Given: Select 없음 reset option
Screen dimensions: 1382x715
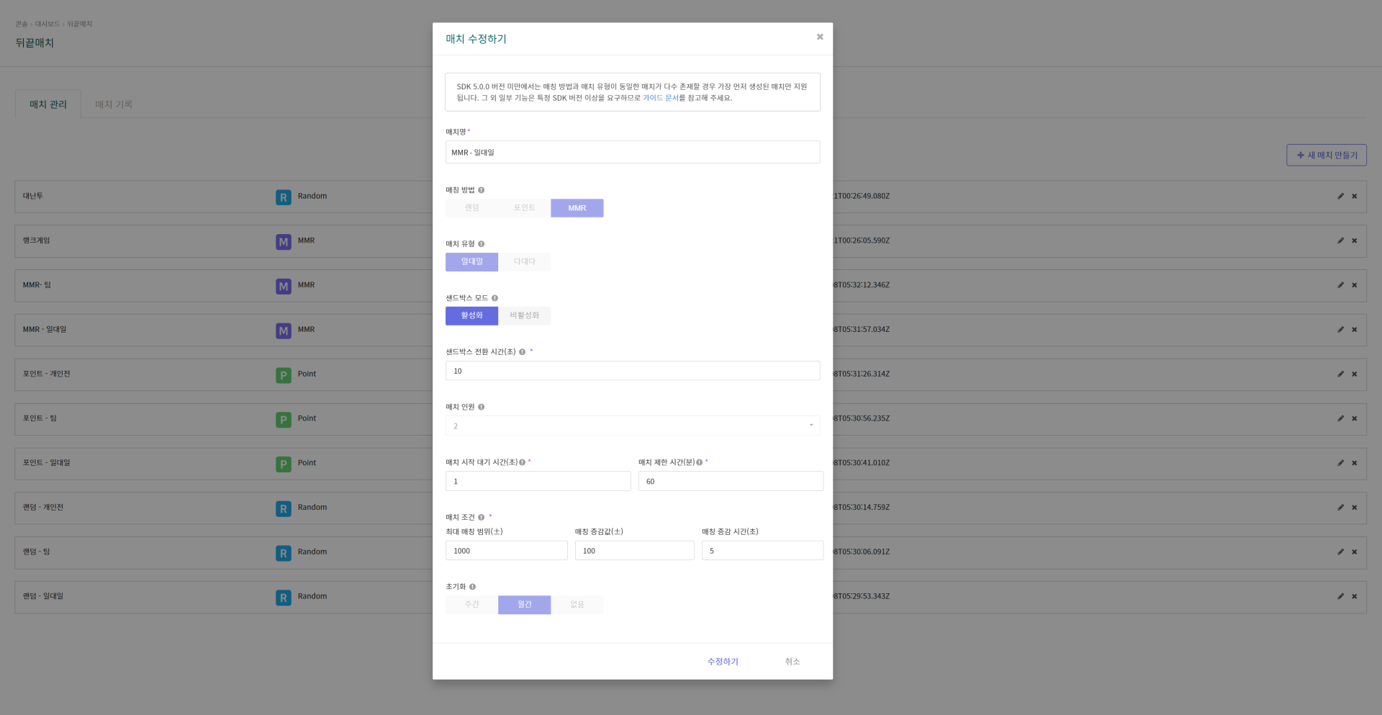Looking at the screenshot, I should 577,605.
